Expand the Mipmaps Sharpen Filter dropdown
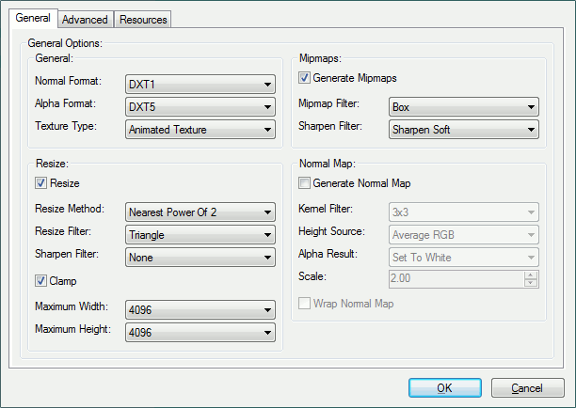The image size is (576, 408). pos(464,129)
